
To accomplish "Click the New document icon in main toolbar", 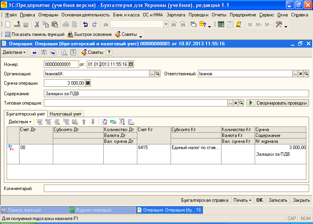I will coord(8,25).
